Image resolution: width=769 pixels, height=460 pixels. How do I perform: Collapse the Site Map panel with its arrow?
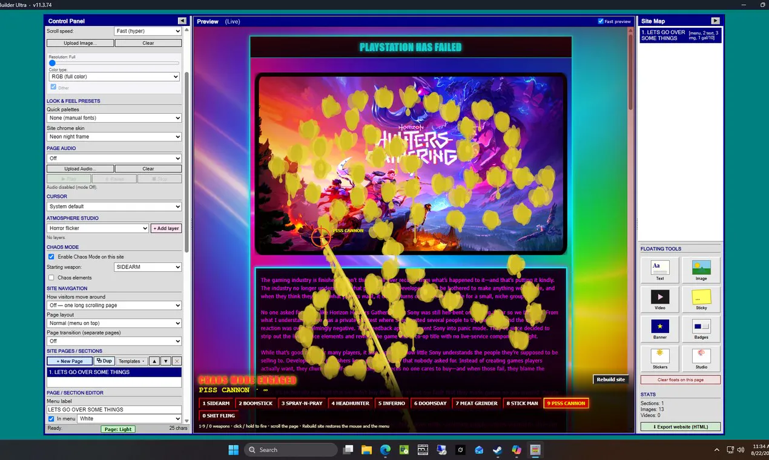(x=716, y=21)
